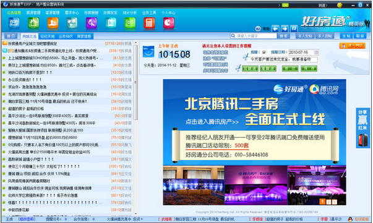Viewport: 373px width, 223px height.
Task: Open the 统计分析 green chart icon
Action: coord(130,23)
